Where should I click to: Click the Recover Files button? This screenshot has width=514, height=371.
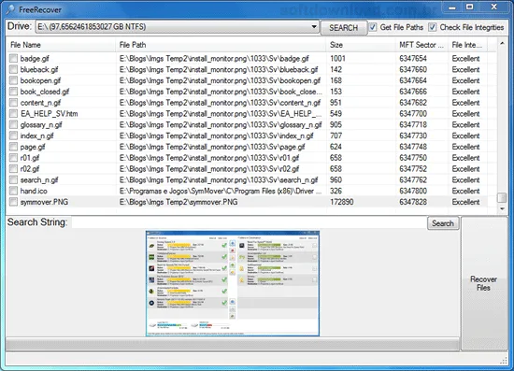(x=484, y=283)
